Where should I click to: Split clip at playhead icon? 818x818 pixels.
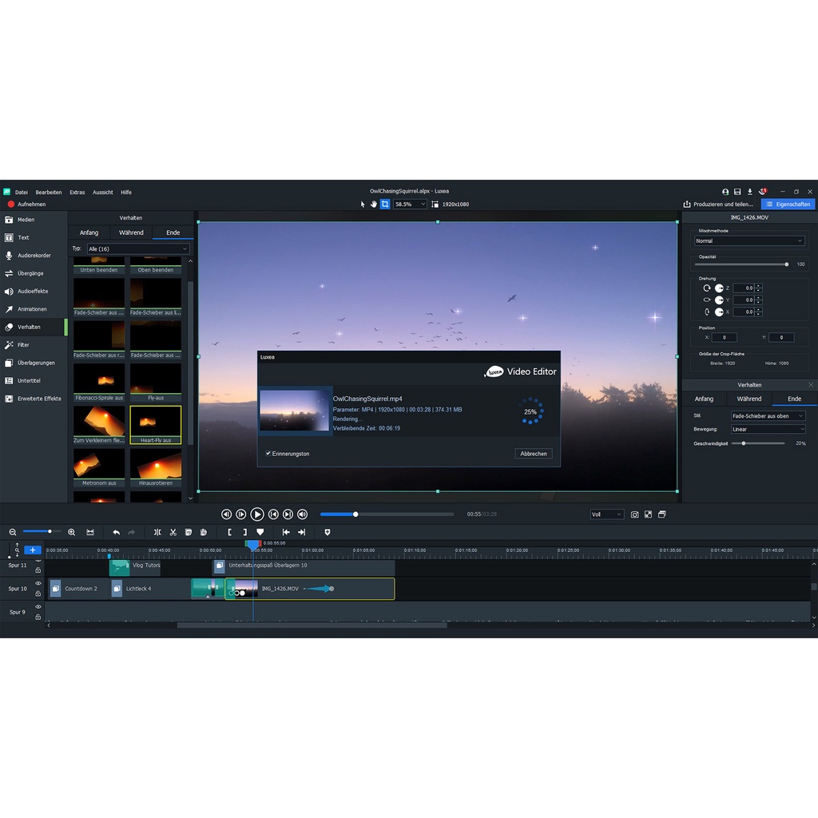[x=157, y=532]
